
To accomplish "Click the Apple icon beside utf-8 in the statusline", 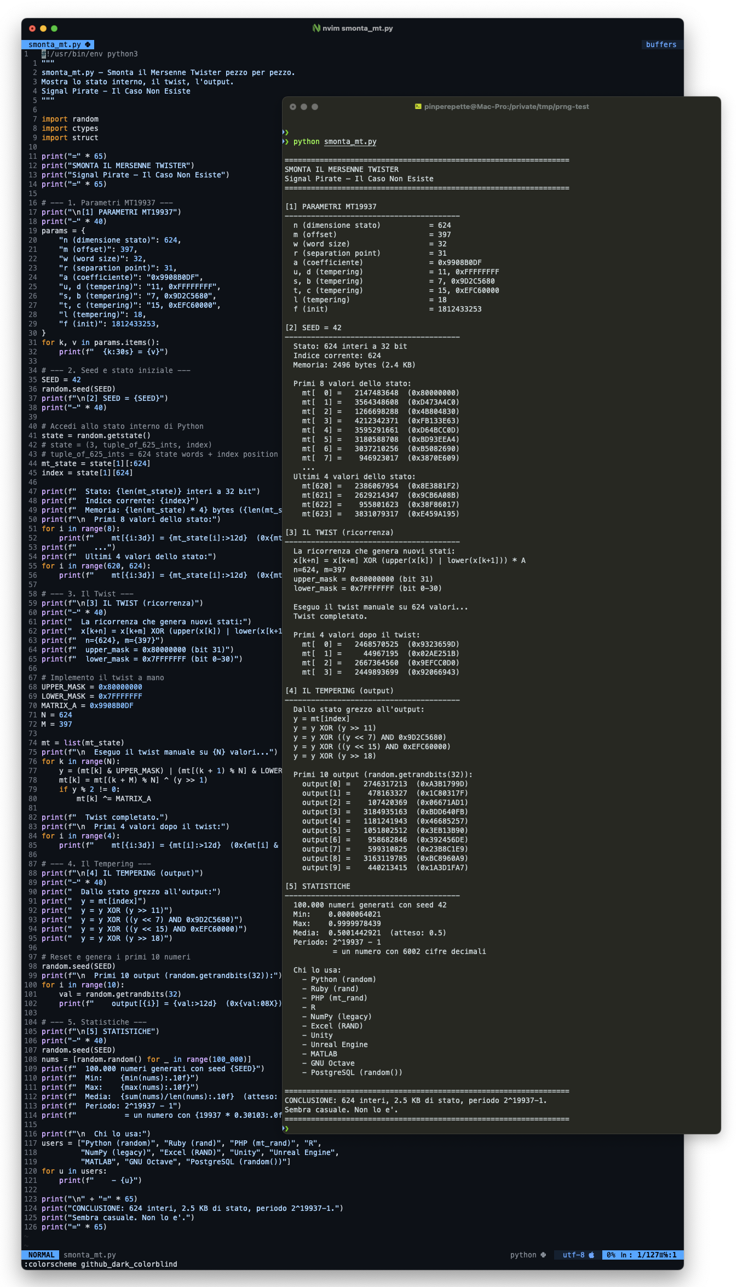I will [x=591, y=1255].
